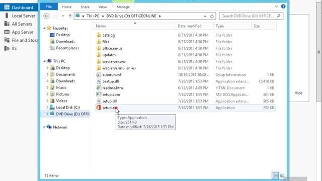
Task: Click This PC in the address breadcrumb
Action: click(x=93, y=16)
